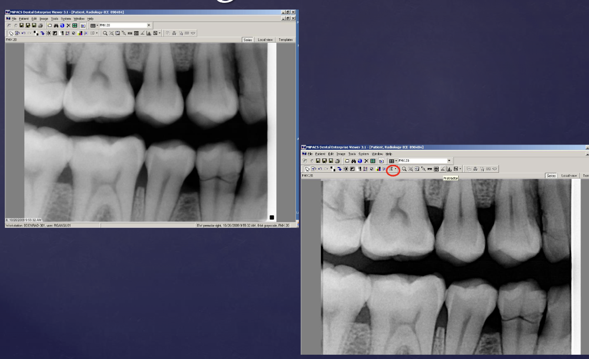
Task: Switch to Local view tab in top-left window
Action: [x=265, y=40]
